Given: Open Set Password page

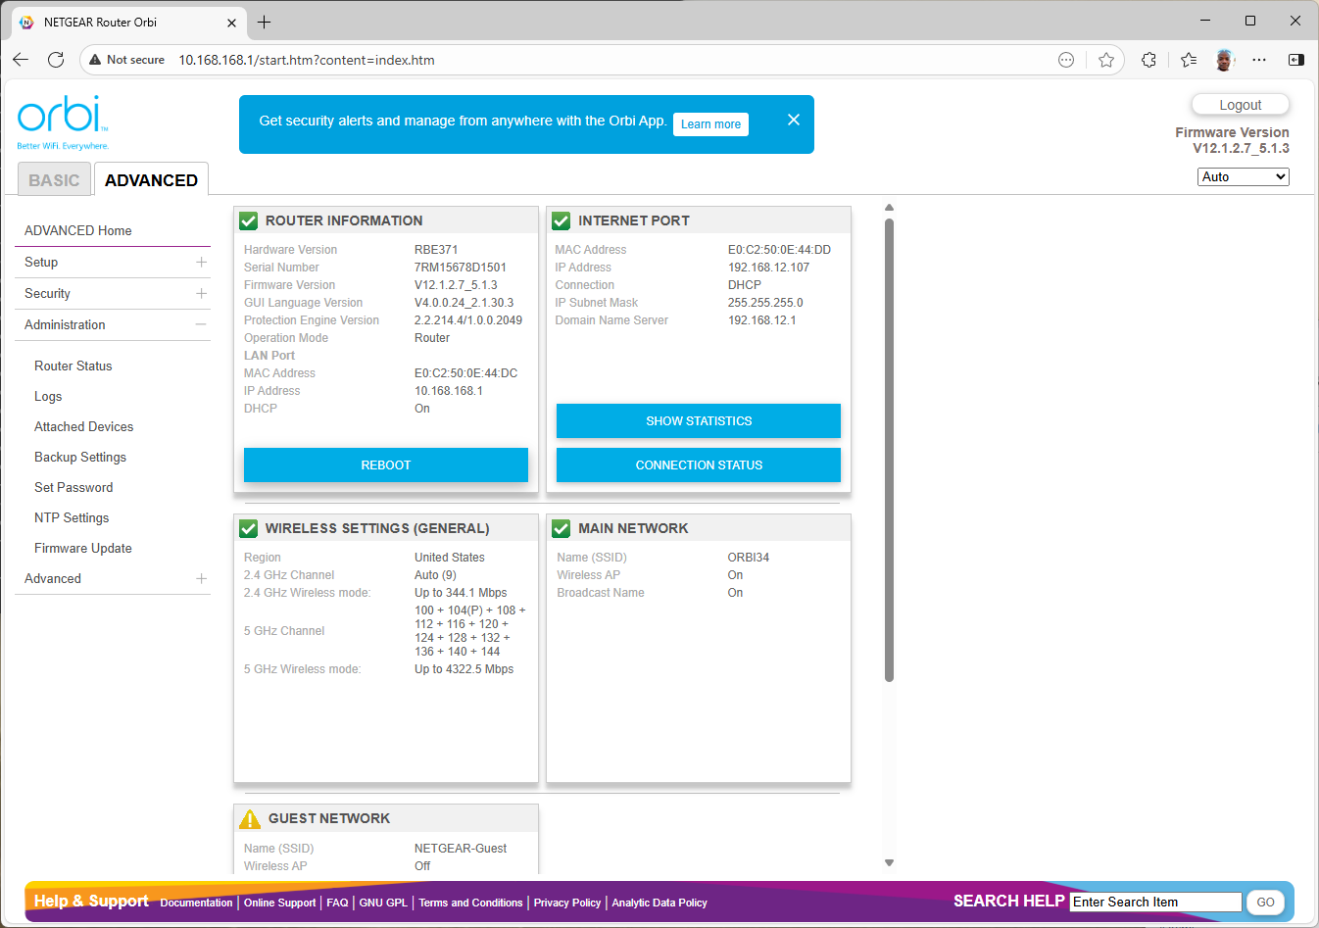Looking at the screenshot, I should point(73,487).
